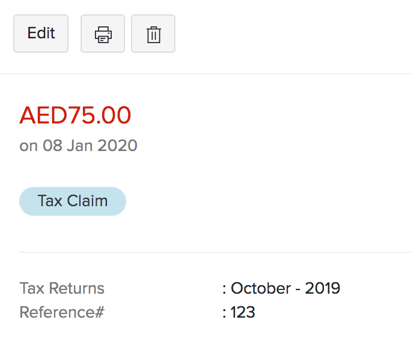
Task: Click the Edit button
Action: point(41,34)
